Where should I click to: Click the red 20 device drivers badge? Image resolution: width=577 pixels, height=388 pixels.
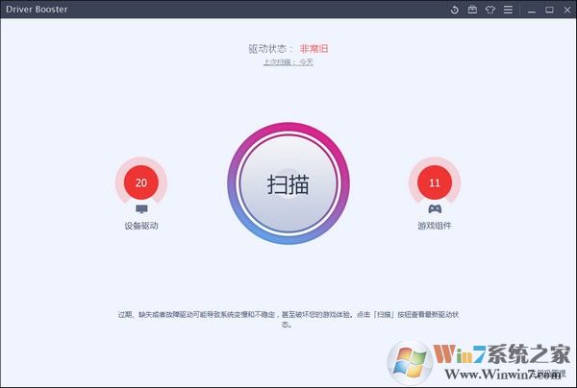tap(141, 182)
